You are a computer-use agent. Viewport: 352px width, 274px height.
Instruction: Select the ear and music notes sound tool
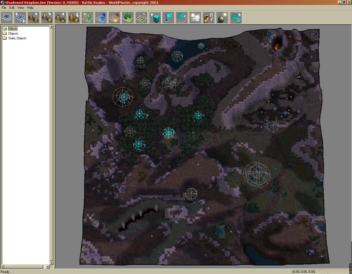tap(209, 18)
